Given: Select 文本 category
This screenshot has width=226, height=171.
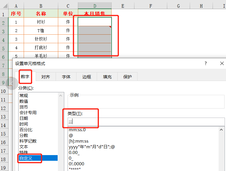Looking at the screenshot, I should (x=38, y=147).
